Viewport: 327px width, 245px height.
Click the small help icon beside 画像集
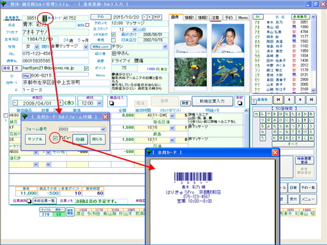[254, 101]
